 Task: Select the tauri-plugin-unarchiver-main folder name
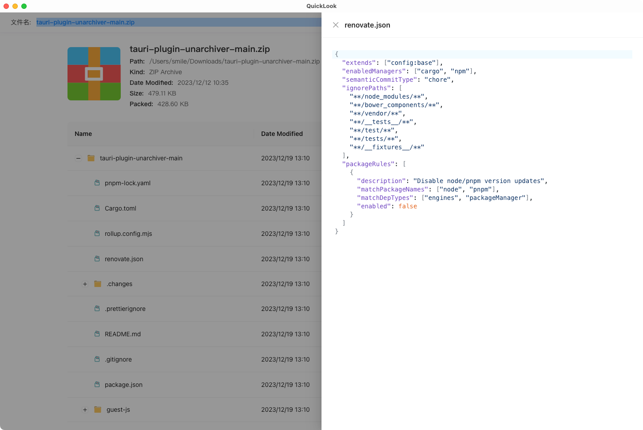[141, 158]
